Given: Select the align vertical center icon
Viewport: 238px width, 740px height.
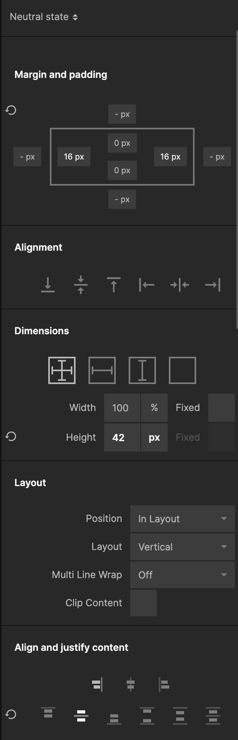Looking at the screenshot, I should (x=81, y=285).
